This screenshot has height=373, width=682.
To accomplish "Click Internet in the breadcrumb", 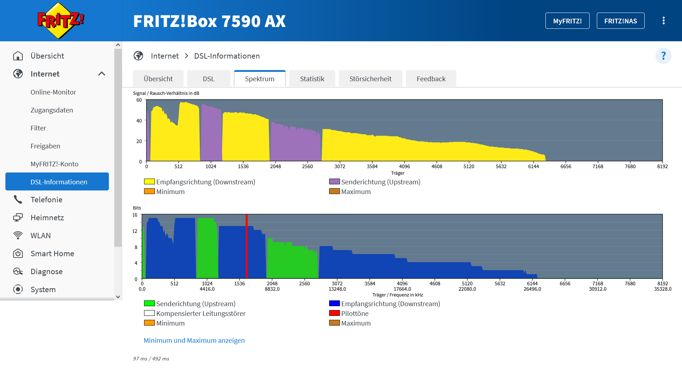I will (x=165, y=56).
